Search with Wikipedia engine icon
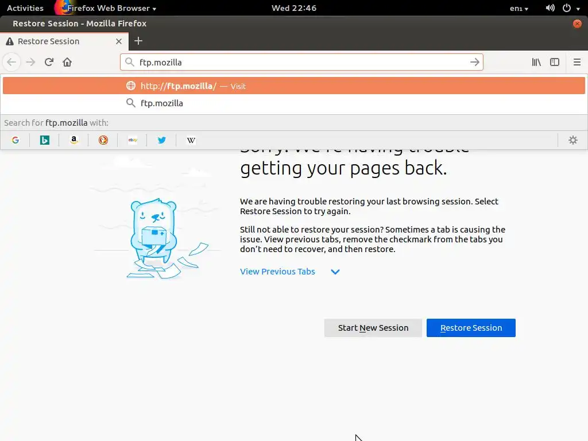Image resolution: width=588 pixels, height=441 pixels. point(191,140)
